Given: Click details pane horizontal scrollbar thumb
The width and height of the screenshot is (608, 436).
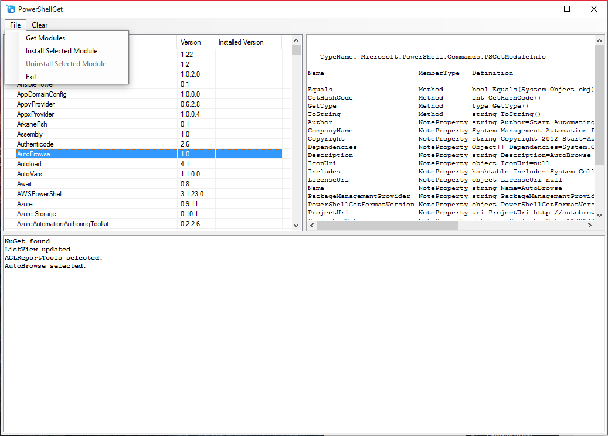Looking at the screenshot, I should point(388,225).
